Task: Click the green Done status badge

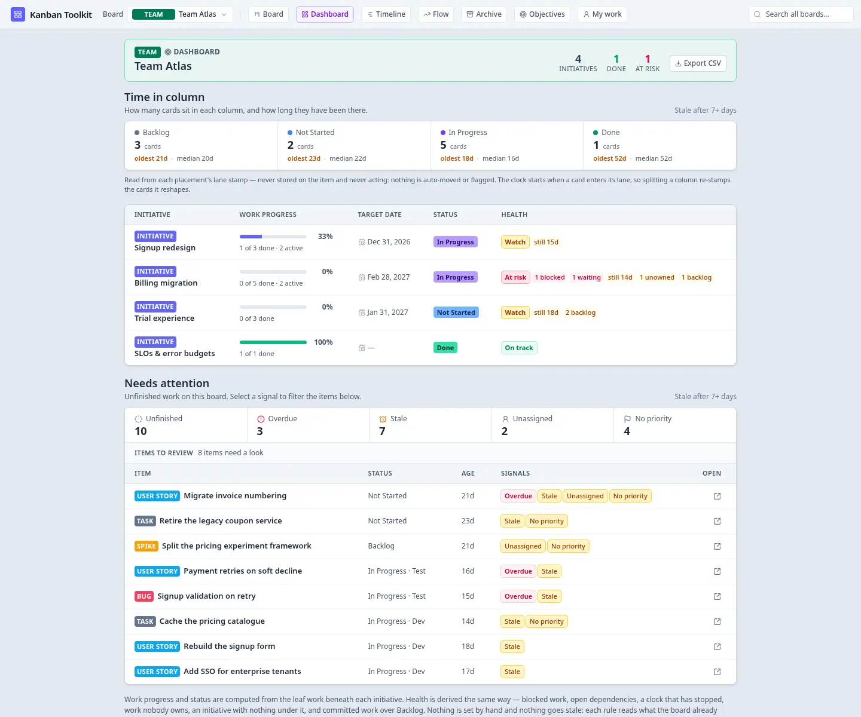Action: tap(445, 348)
